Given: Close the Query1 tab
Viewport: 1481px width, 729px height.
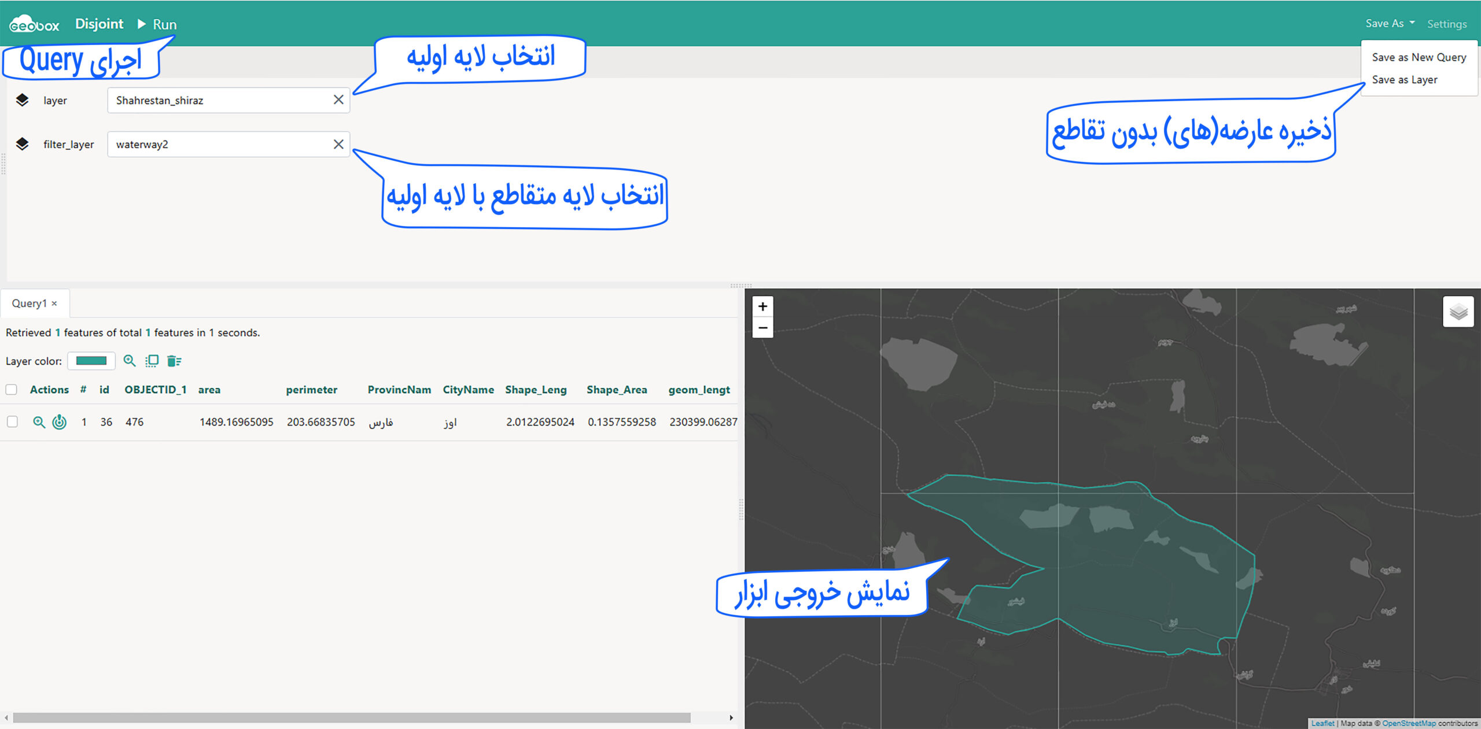Looking at the screenshot, I should pos(54,304).
